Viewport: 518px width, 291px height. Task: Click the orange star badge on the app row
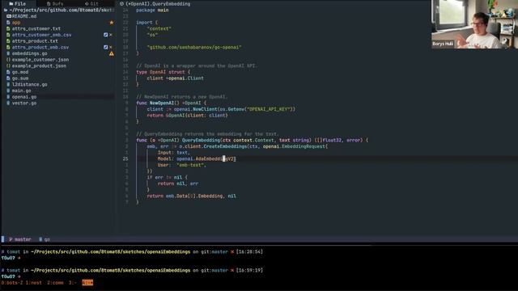[112, 23]
